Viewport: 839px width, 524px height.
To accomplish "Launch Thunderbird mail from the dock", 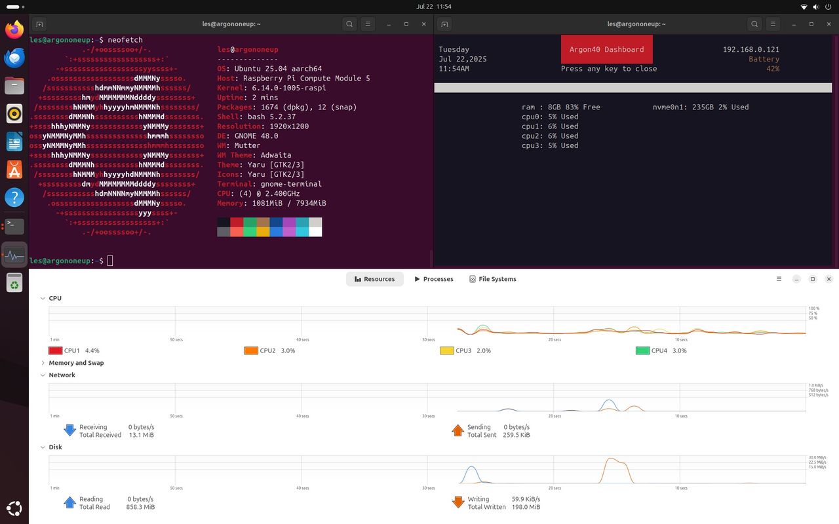I will pyautogui.click(x=14, y=58).
